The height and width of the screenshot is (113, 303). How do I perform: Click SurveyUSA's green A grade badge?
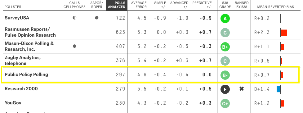[225, 18]
